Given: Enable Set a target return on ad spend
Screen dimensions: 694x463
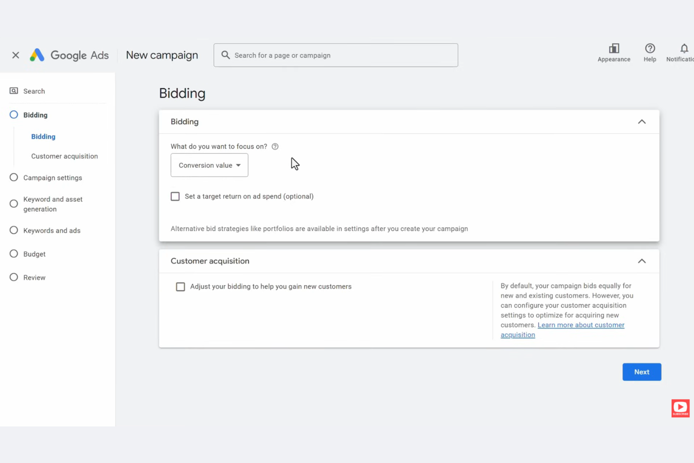Looking at the screenshot, I should click(175, 196).
